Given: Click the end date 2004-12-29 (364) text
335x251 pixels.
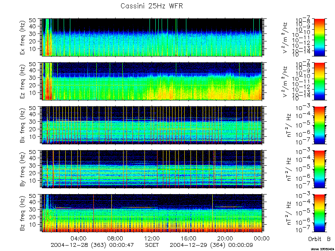Looking at the screenshot, I should pos(198,245).
